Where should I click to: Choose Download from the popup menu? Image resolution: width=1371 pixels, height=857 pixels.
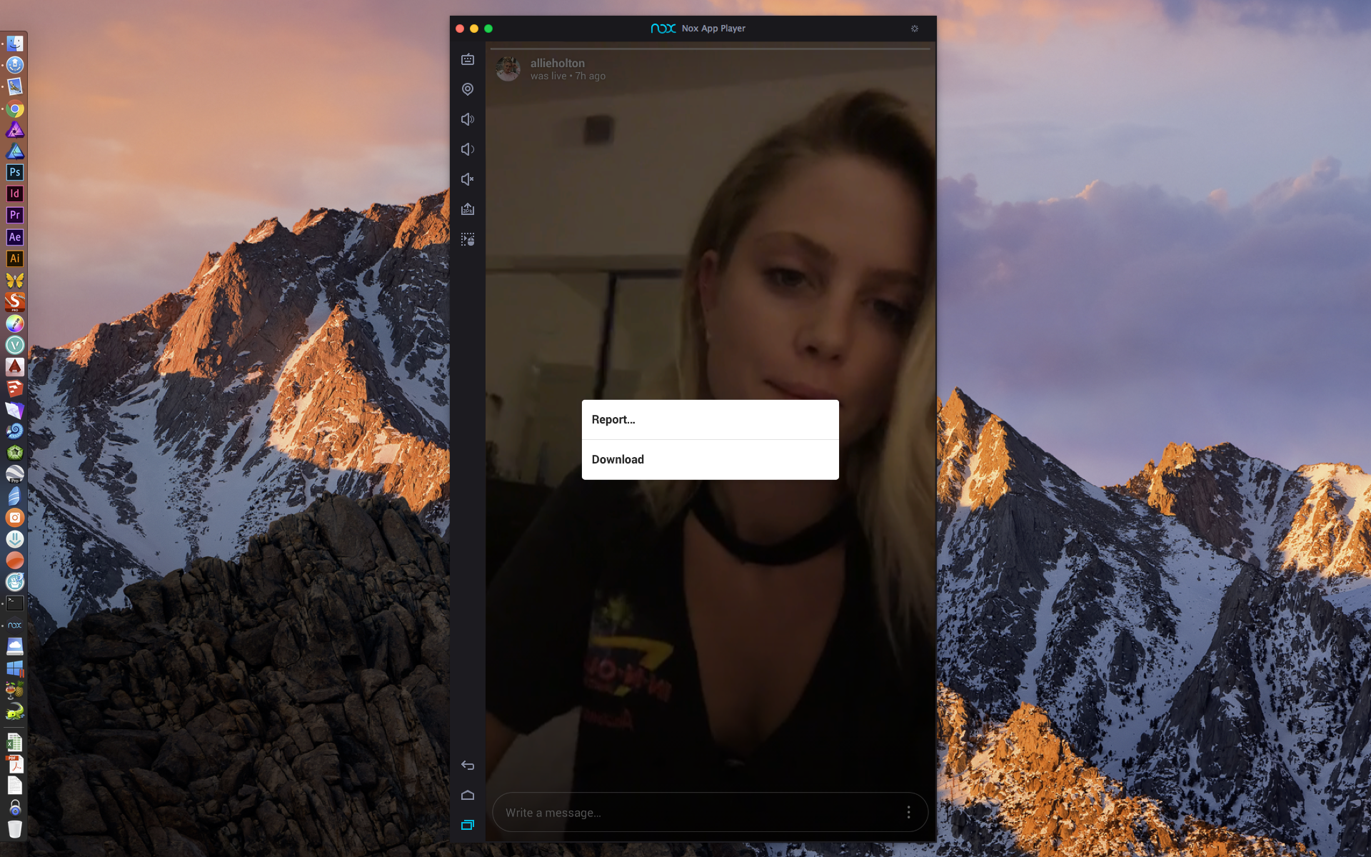coord(710,460)
